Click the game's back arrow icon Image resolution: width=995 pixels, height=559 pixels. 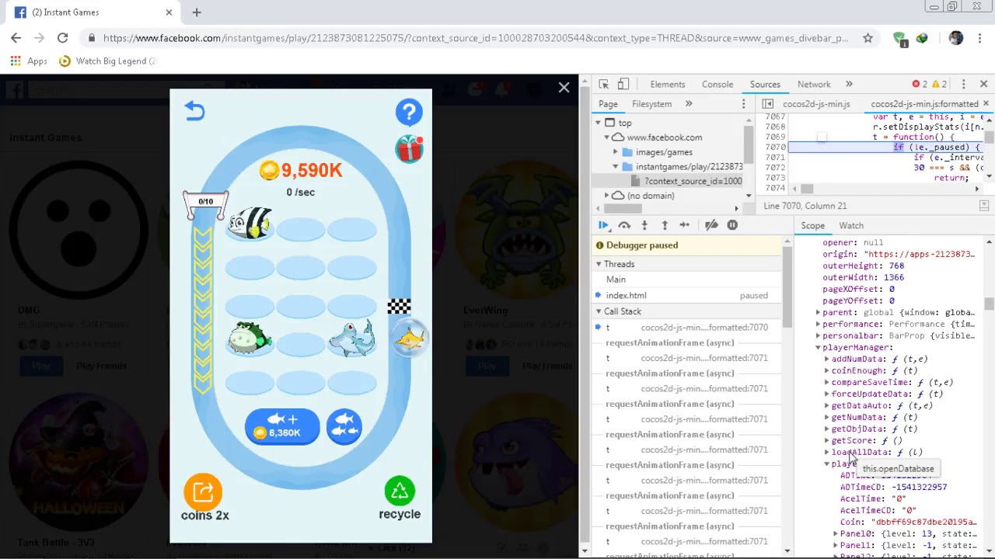(x=194, y=111)
